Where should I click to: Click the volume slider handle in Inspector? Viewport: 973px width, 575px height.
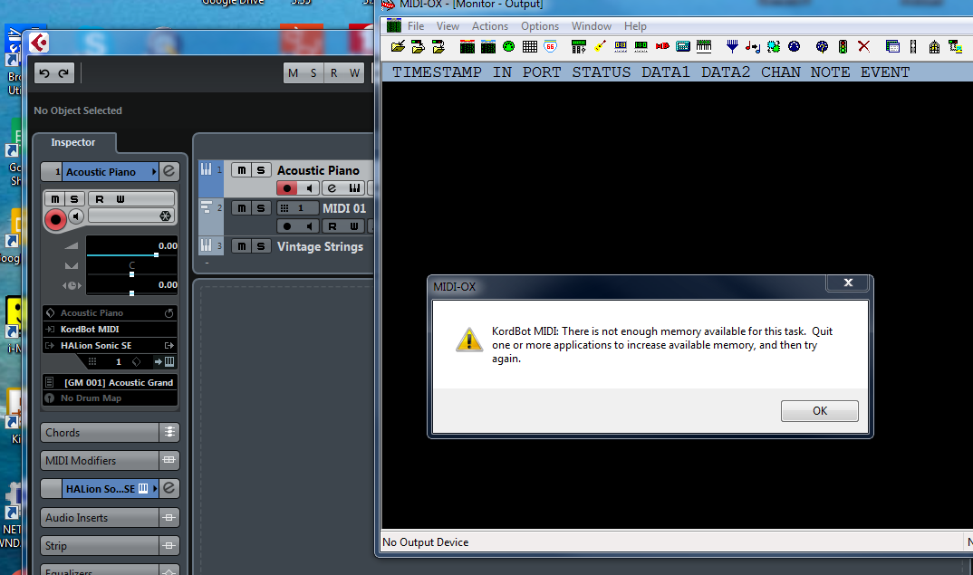(x=157, y=254)
